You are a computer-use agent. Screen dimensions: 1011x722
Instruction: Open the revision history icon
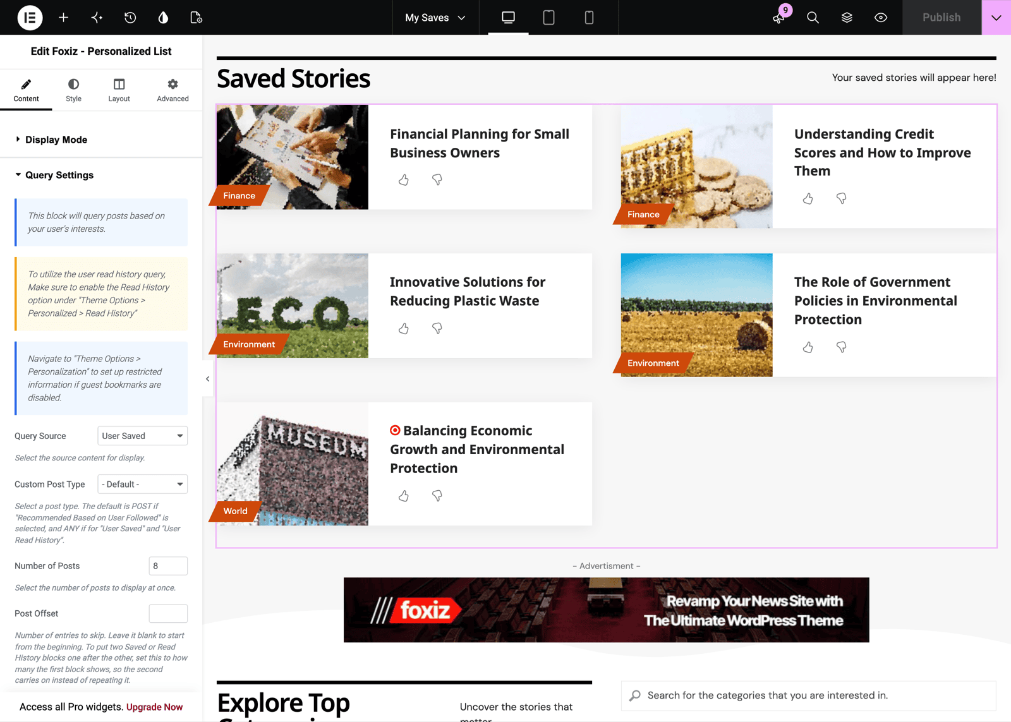click(130, 18)
